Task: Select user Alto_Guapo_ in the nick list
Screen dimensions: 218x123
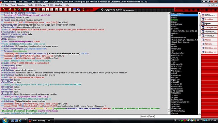Action: (x=176, y=71)
